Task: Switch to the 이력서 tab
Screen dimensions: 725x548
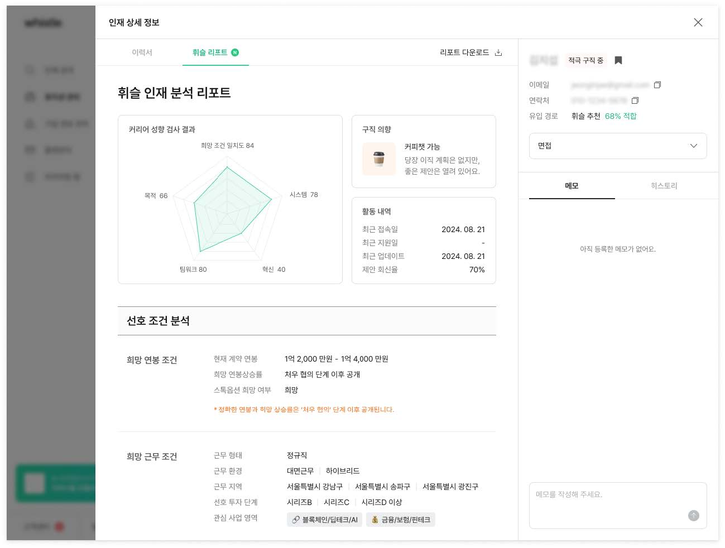Action: (x=142, y=52)
